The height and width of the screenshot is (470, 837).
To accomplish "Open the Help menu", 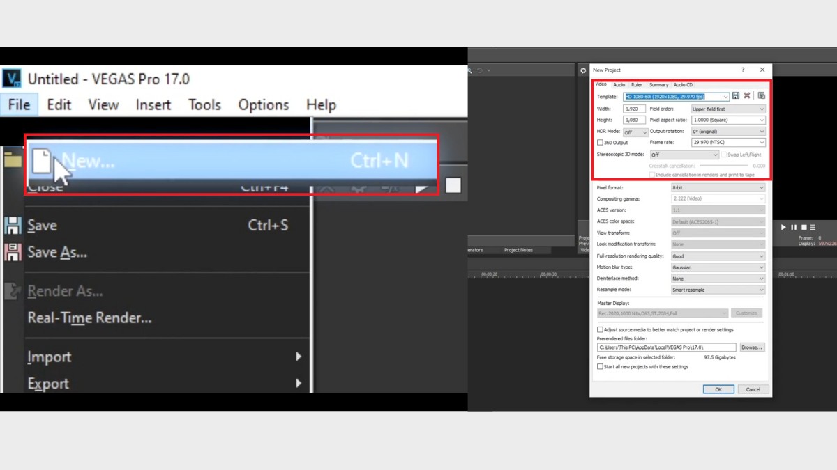I will (x=321, y=105).
